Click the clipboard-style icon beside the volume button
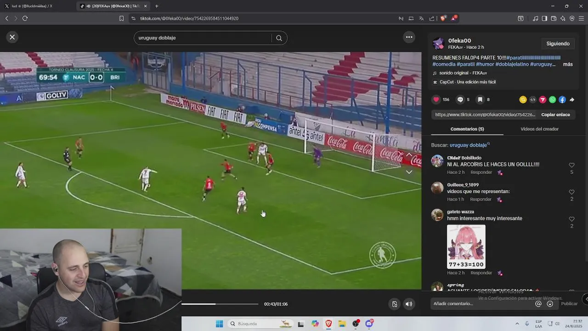Viewport: 588px width, 331px height. coord(394,304)
